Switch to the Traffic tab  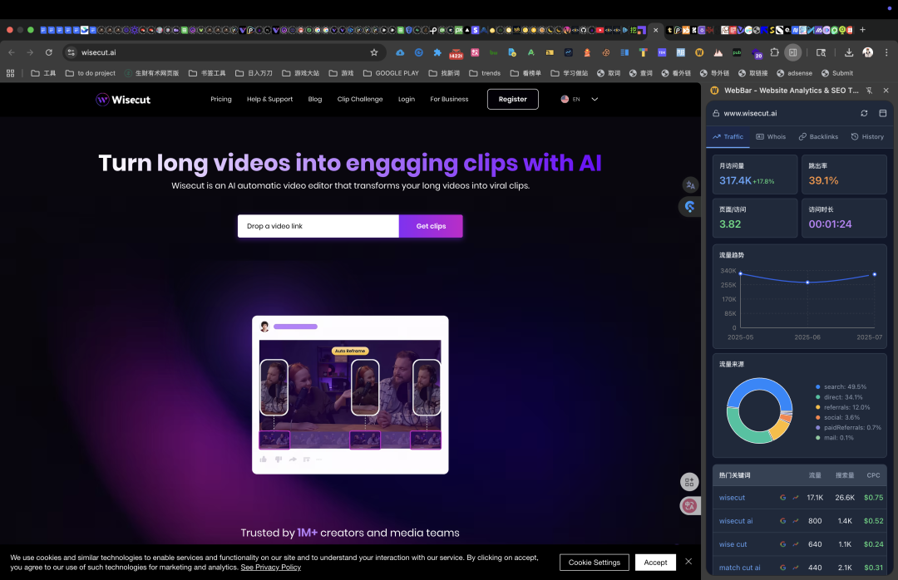[728, 137]
